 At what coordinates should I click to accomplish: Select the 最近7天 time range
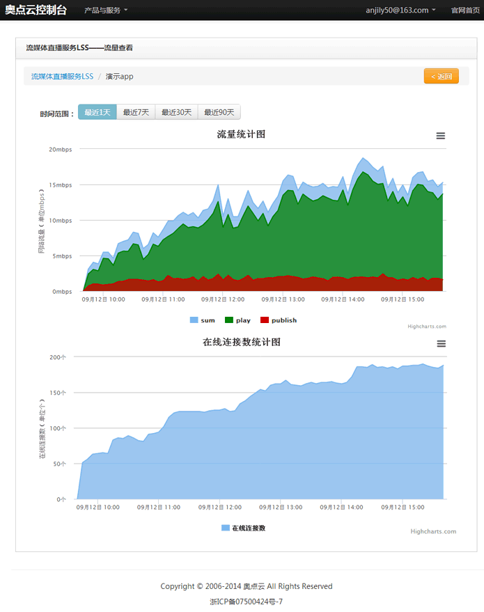point(136,112)
